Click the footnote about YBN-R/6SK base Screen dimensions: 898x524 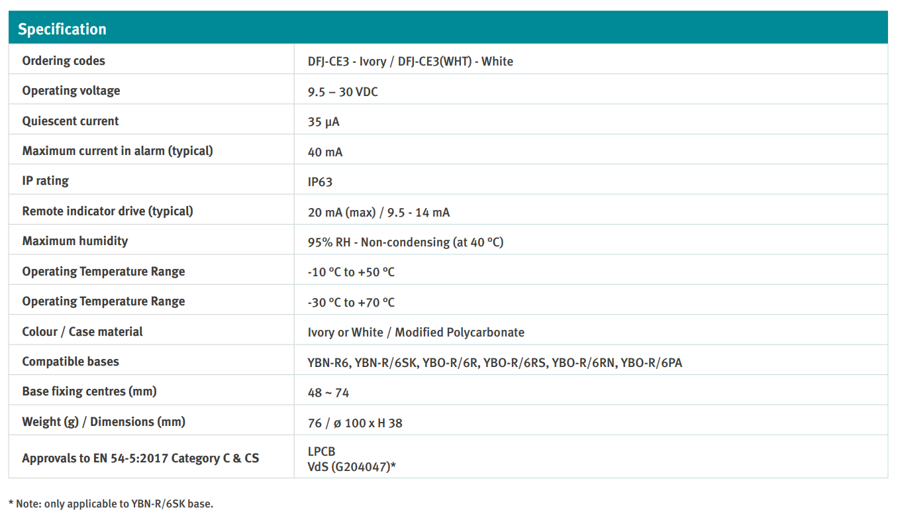click(111, 503)
